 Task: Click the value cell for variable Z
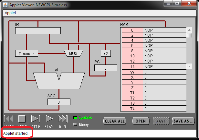[x=165, y=88]
